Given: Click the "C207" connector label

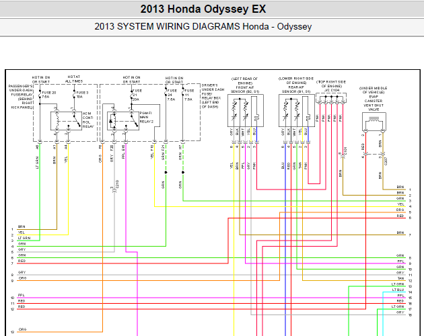Looking at the screenshot, I should pyautogui.click(x=386, y=161).
